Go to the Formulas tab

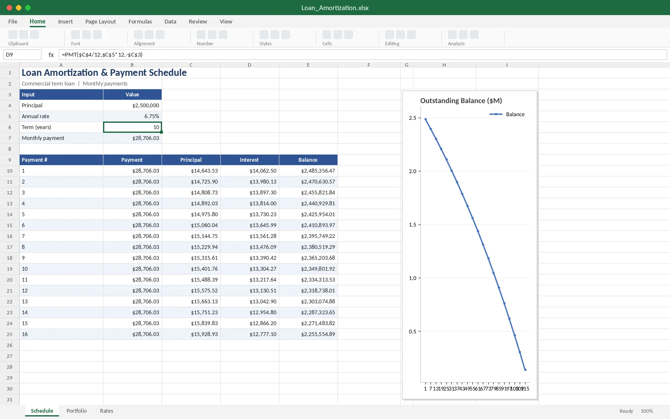pyautogui.click(x=140, y=21)
